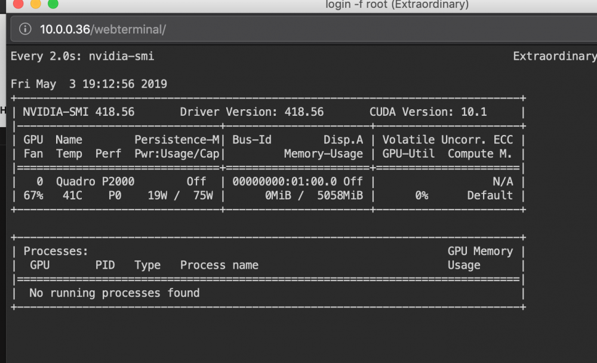Click the site info icon in the address bar
The image size is (597, 363).
pyautogui.click(x=25, y=29)
